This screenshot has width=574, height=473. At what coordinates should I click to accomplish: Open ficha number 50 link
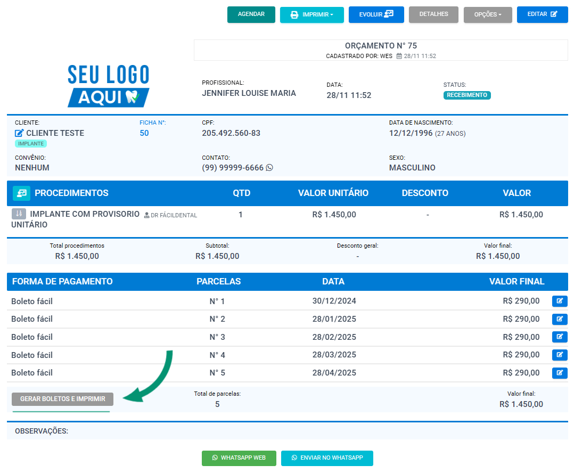point(144,133)
